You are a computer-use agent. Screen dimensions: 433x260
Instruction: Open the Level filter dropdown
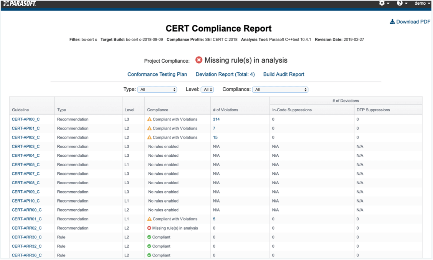(x=207, y=89)
